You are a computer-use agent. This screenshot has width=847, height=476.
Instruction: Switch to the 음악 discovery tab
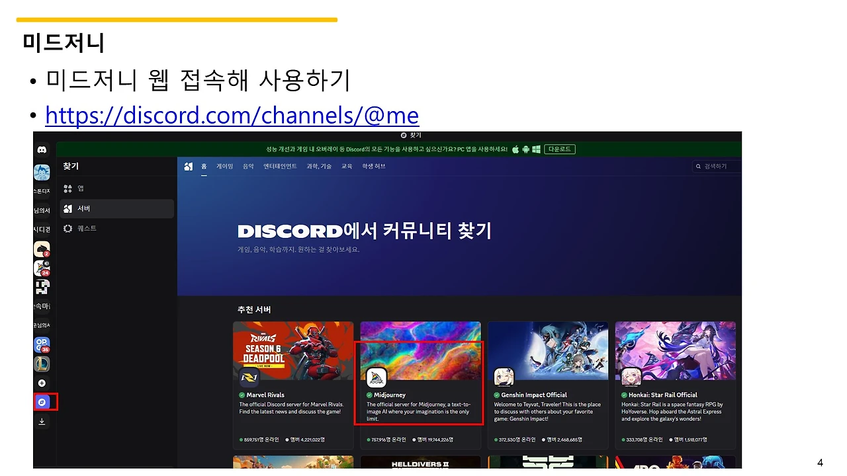(247, 166)
